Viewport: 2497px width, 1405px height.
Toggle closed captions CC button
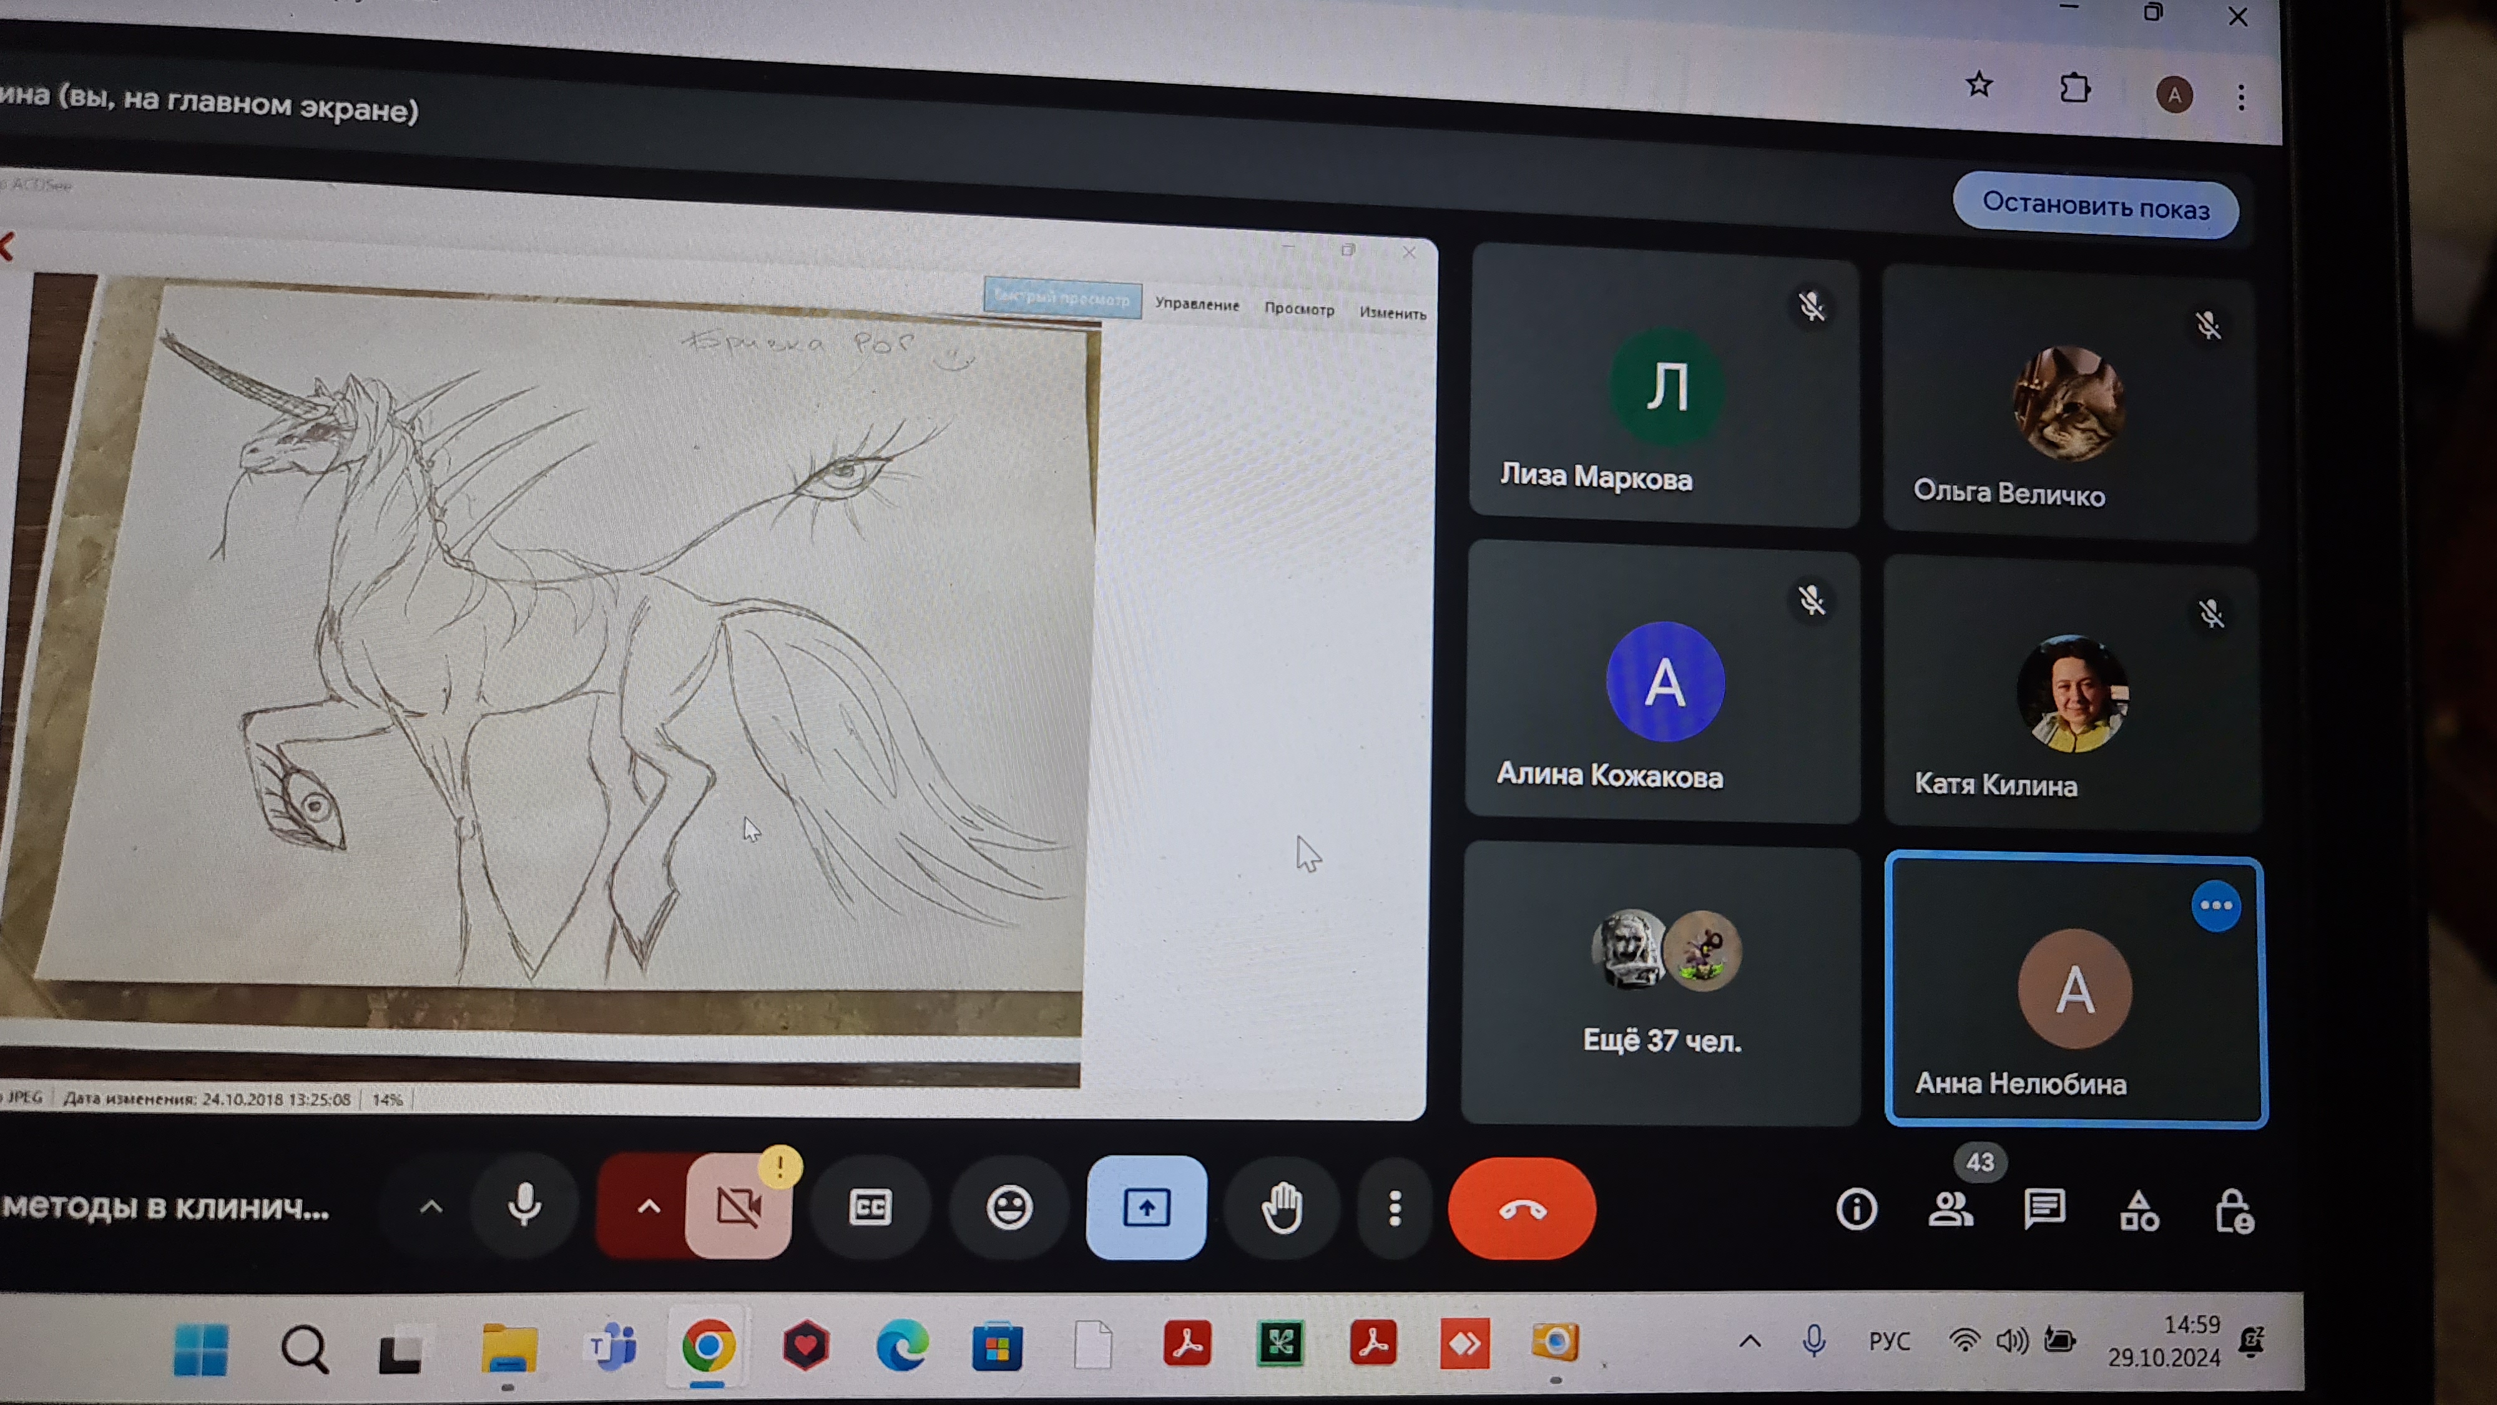tap(870, 1207)
